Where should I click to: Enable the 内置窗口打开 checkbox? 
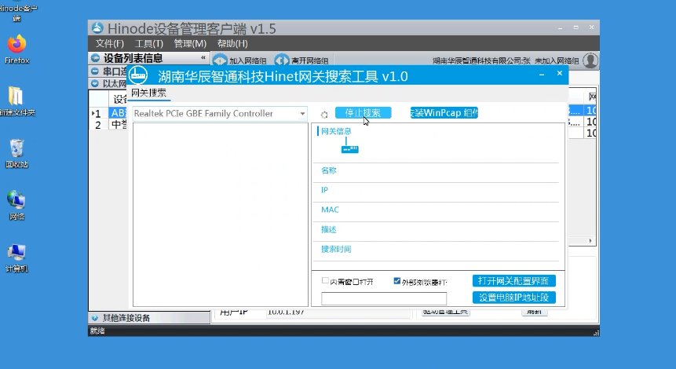point(325,280)
